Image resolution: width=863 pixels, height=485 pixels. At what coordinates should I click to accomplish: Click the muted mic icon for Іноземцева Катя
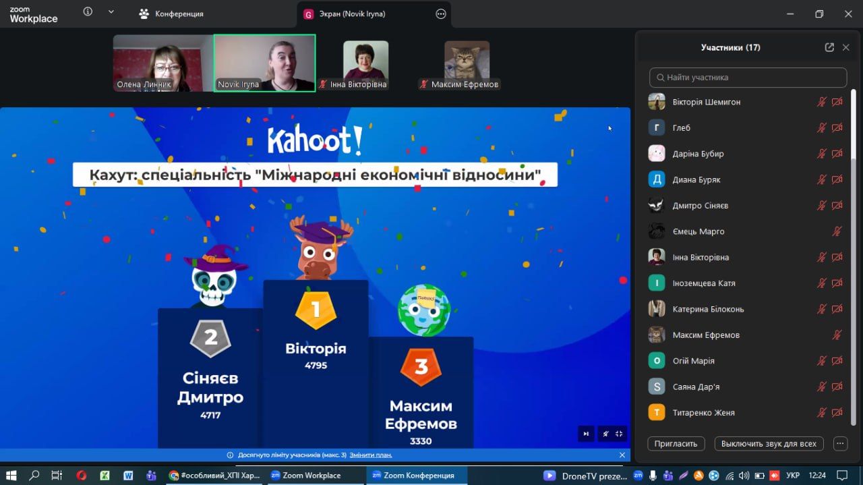point(822,283)
